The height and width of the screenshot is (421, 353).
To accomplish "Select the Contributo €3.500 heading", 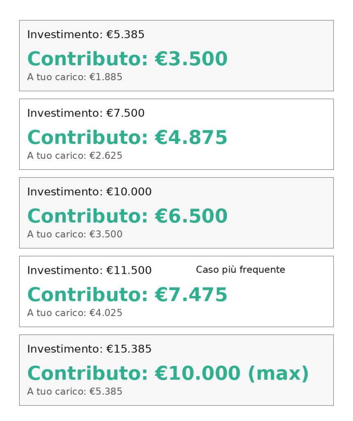I will tap(127, 58).
